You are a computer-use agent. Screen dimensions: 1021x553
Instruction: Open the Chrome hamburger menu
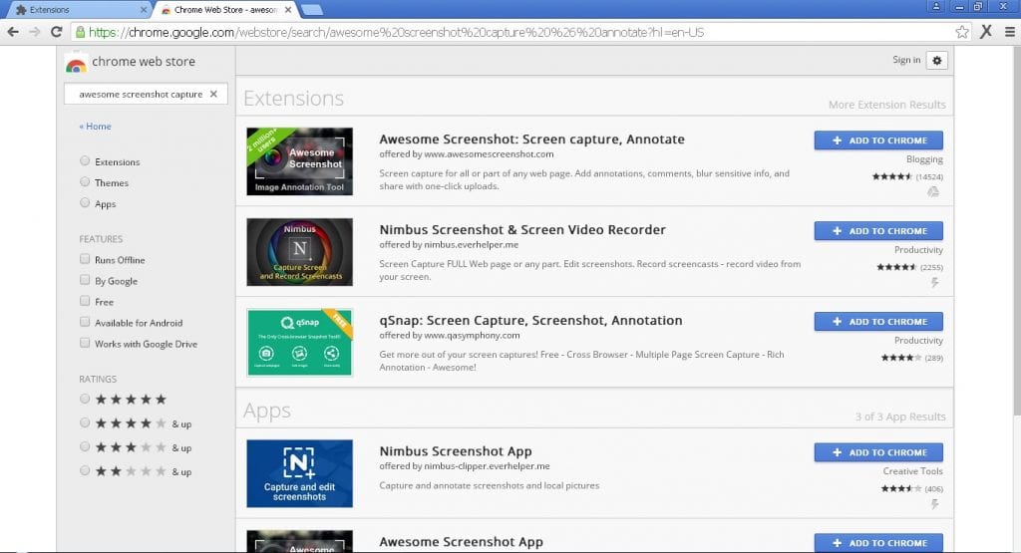1008,32
